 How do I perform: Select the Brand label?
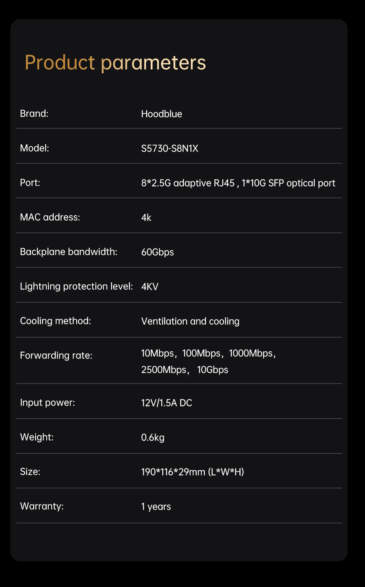(34, 113)
